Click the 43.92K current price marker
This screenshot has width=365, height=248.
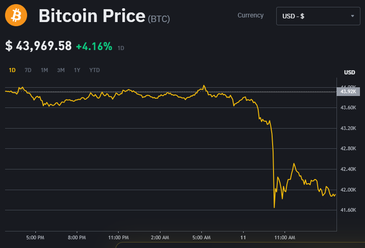(x=348, y=92)
